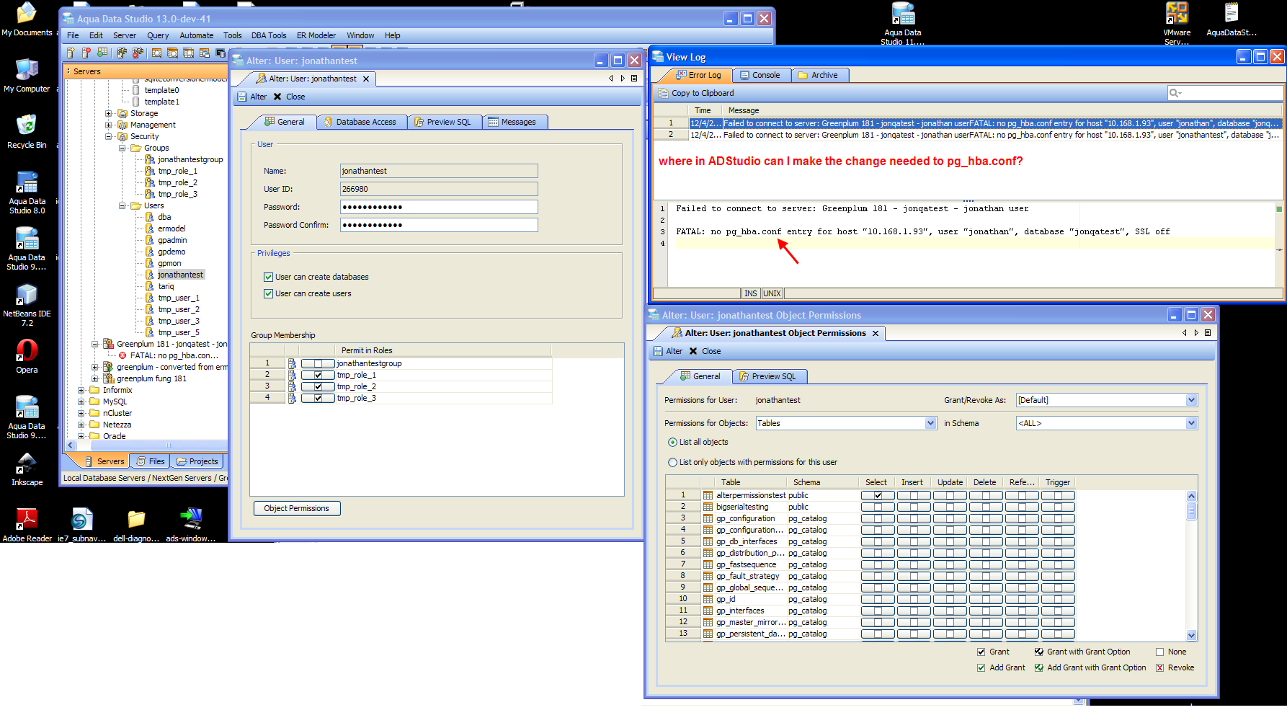Open Inkscape desktop shortcut
This screenshot has height=710, width=1287.
(27, 469)
